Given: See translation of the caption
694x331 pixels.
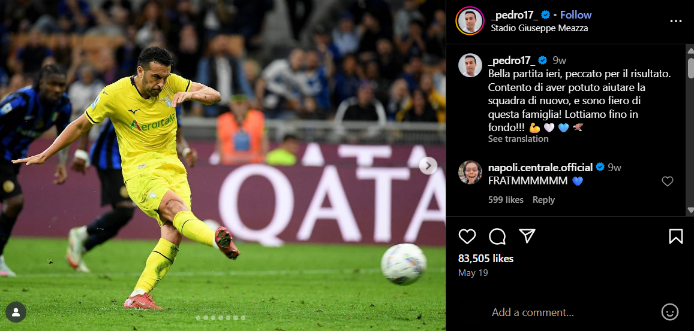Looking at the screenshot, I should 518,139.
